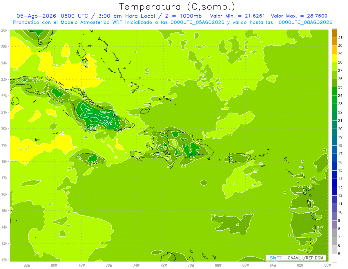Image resolution: width=348 pixels, height=269 pixels.
Task: Pick the blue swatch between 16 and 17
Action: click(334, 158)
